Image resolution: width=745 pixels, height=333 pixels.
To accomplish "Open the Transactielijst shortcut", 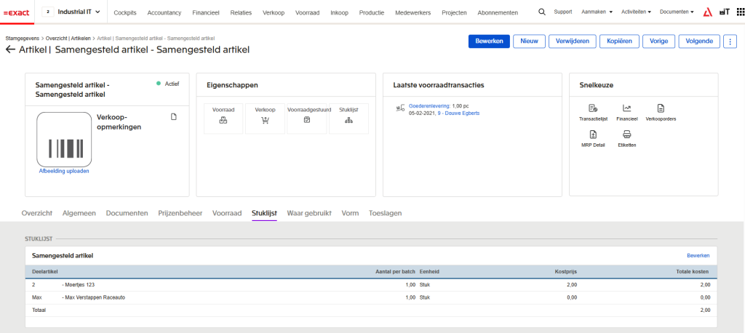I will pyautogui.click(x=593, y=108).
